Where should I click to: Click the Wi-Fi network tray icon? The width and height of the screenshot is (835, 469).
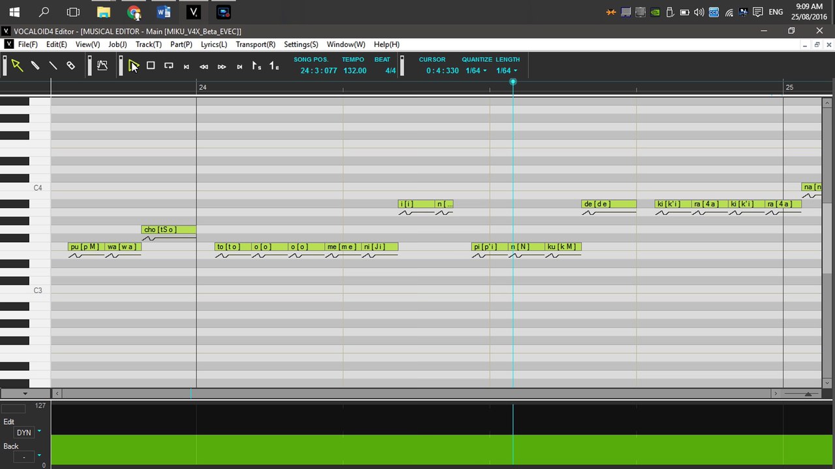click(x=729, y=12)
